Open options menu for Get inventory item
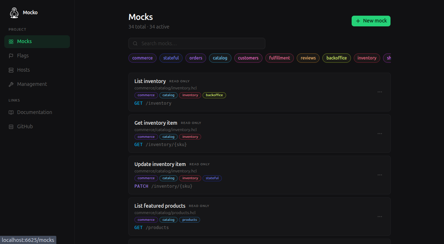Image resolution: width=444 pixels, height=244 pixels. pyautogui.click(x=380, y=134)
